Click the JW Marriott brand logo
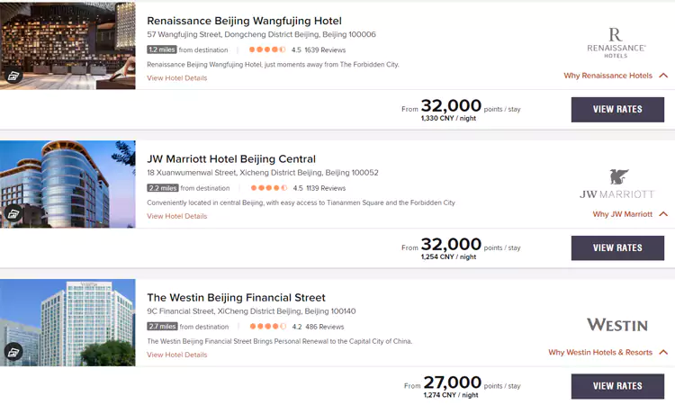This screenshot has height=405, width=675. click(x=616, y=184)
